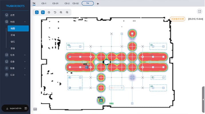Viewport: 205px width, 114px height.
Task: Zoom in on the map
Action: [61, 12]
